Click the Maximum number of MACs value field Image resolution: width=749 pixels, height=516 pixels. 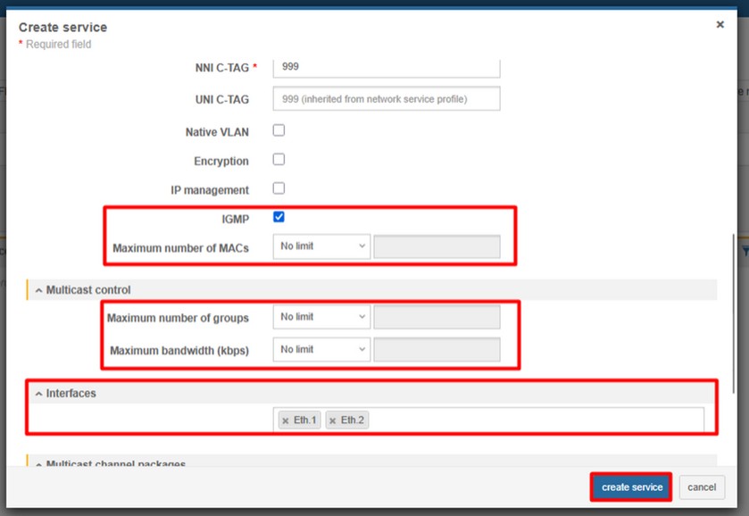[x=437, y=246]
